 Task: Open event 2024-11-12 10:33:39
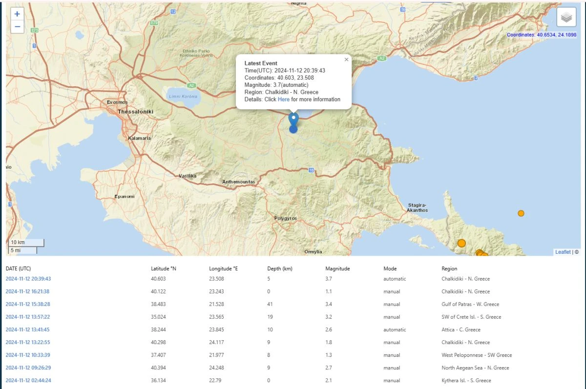28,355
